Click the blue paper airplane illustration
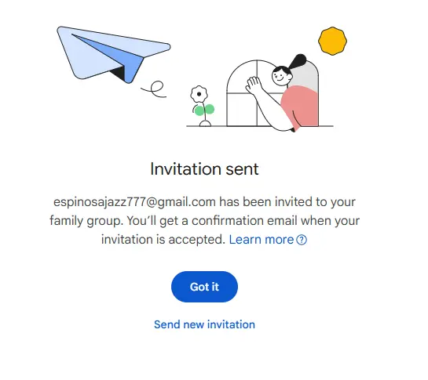428x380 pixels. [114, 55]
